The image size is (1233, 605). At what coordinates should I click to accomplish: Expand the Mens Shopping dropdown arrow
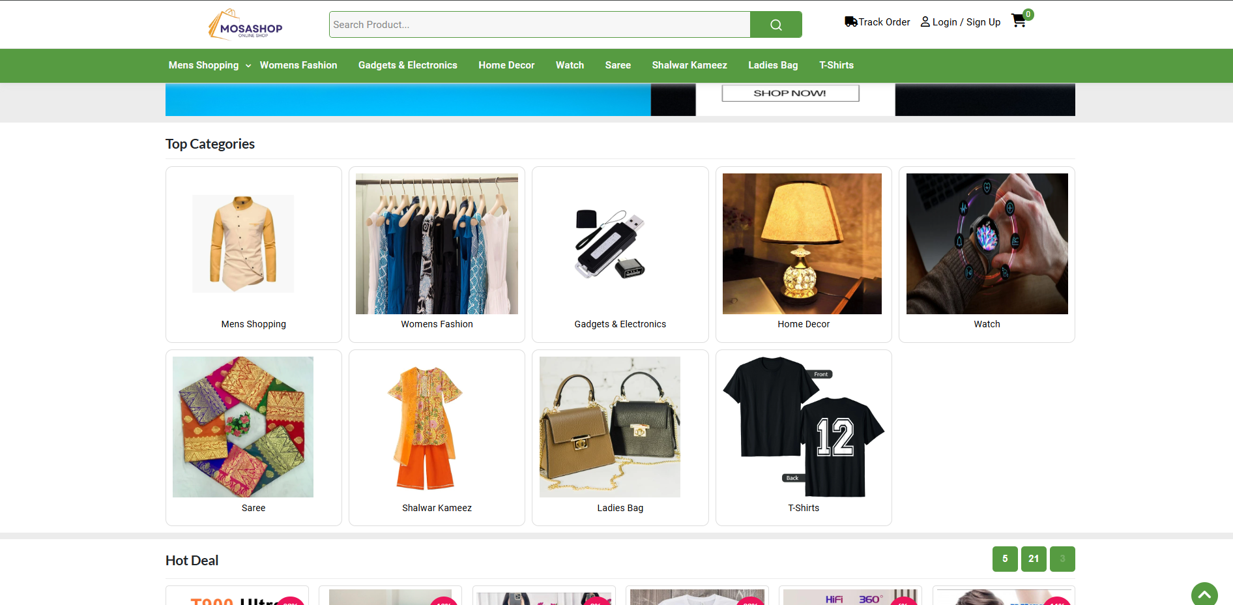(248, 66)
